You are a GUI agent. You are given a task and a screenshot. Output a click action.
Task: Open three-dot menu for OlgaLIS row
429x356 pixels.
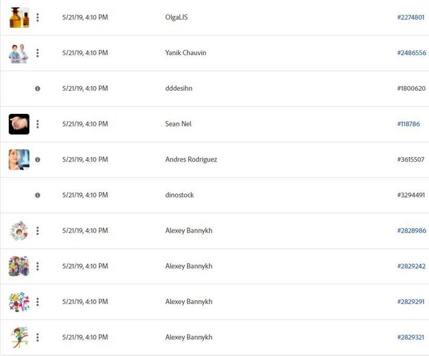click(x=37, y=18)
